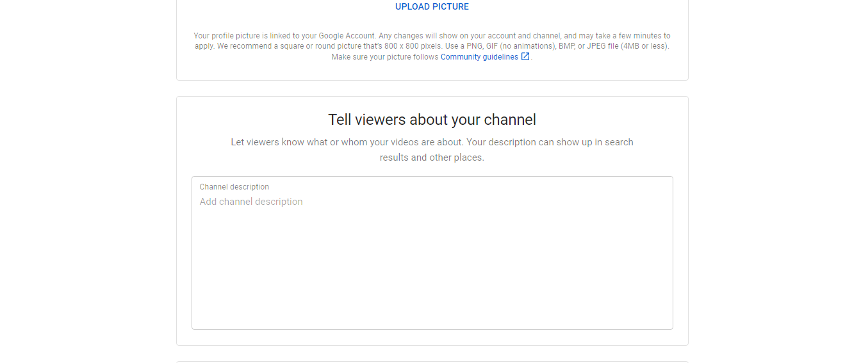Click the 'show up in search' phrase
This screenshot has width=861, height=363.
click(x=594, y=142)
